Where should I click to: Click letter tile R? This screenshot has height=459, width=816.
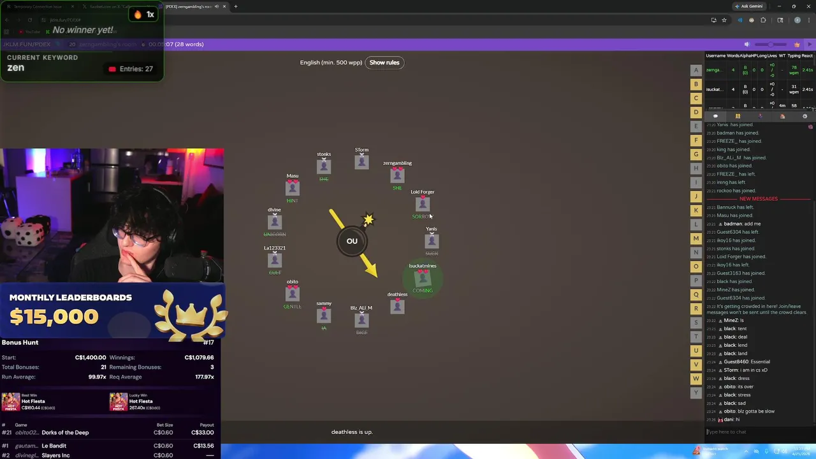click(x=696, y=309)
